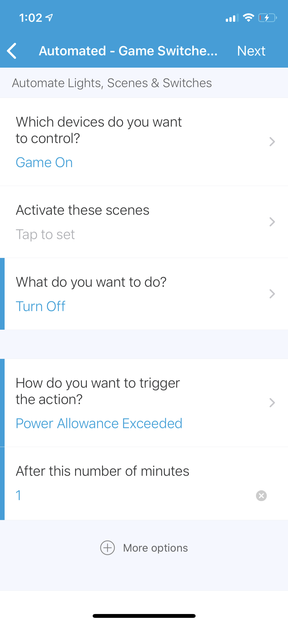Tap the back arrow icon
This screenshot has width=288, height=624.
click(12, 51)
